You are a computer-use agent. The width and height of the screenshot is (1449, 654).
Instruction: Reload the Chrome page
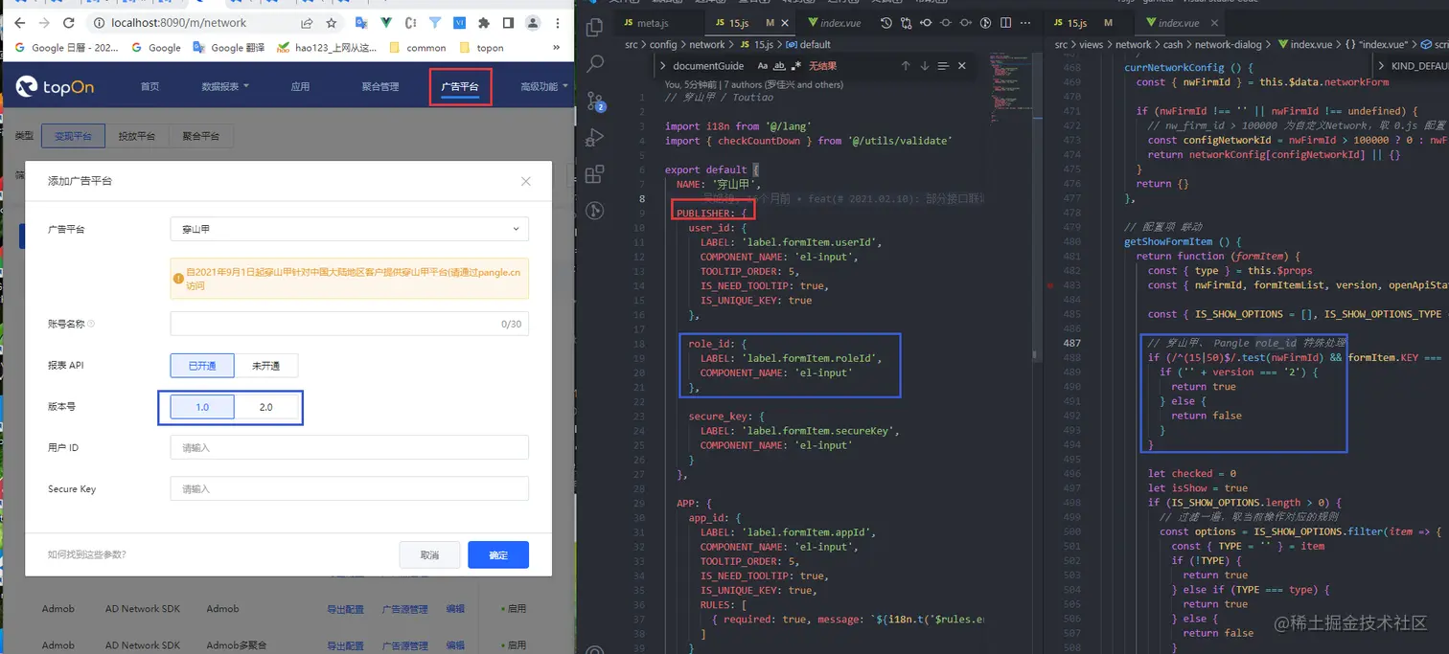click(x=69, y=23)
